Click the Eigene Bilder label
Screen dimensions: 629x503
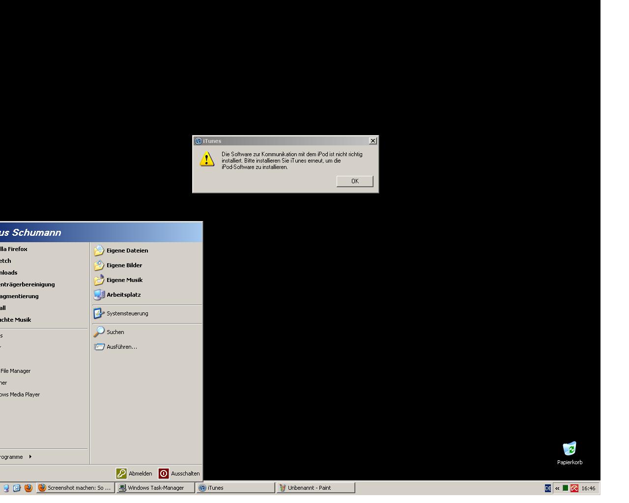click(124, 265)
